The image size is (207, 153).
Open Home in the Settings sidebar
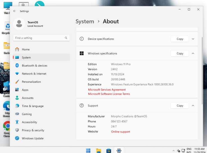[x=41, y=49]
